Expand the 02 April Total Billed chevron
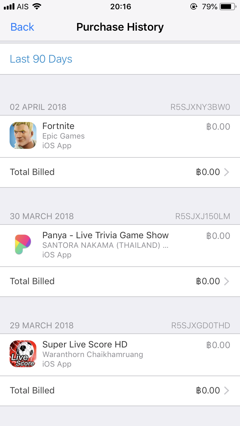 pos(227,172)
